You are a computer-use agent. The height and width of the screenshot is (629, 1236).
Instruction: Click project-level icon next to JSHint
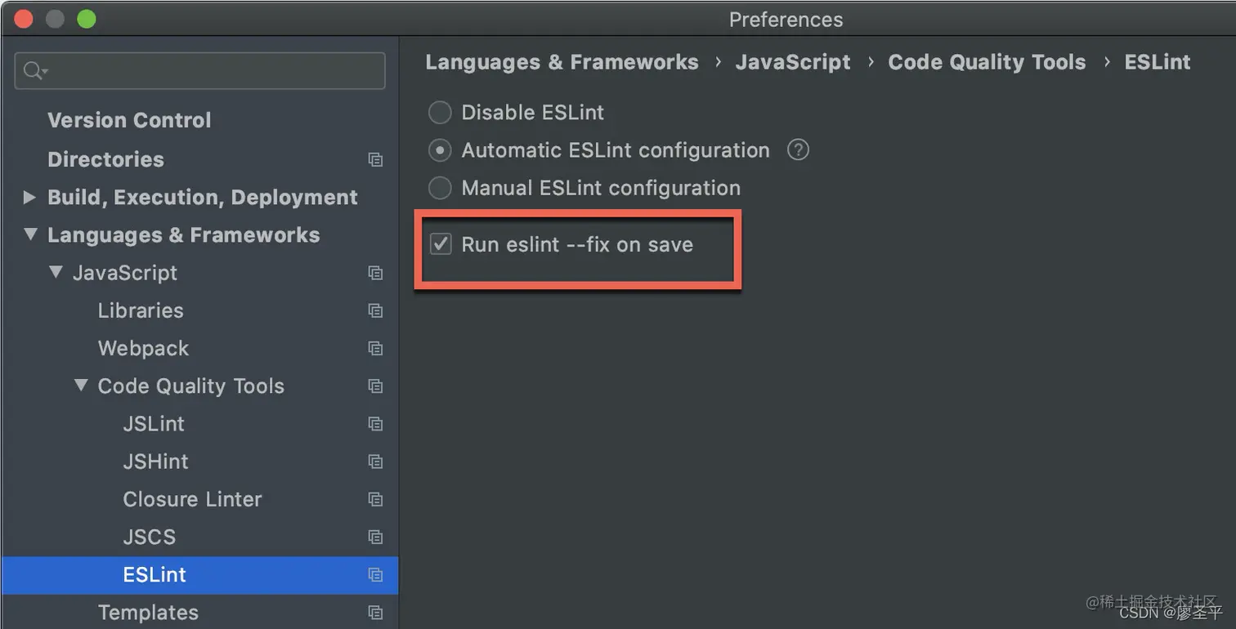375,462
